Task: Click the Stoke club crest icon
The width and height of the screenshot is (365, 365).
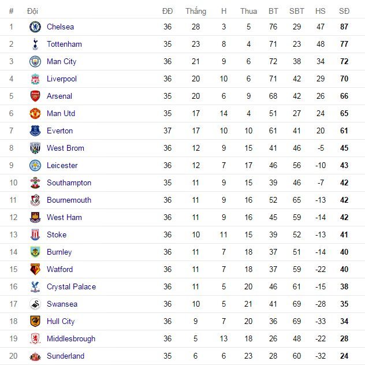Action: 35,234
